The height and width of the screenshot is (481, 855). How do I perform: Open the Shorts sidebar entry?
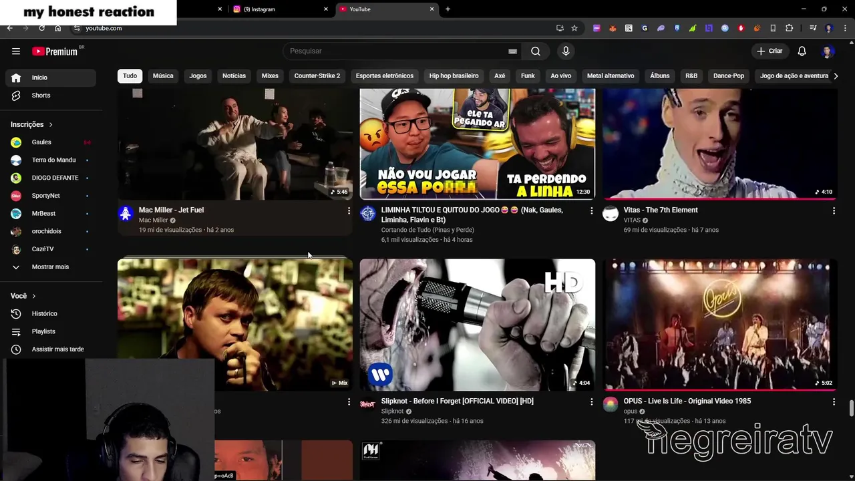point(51,96)
